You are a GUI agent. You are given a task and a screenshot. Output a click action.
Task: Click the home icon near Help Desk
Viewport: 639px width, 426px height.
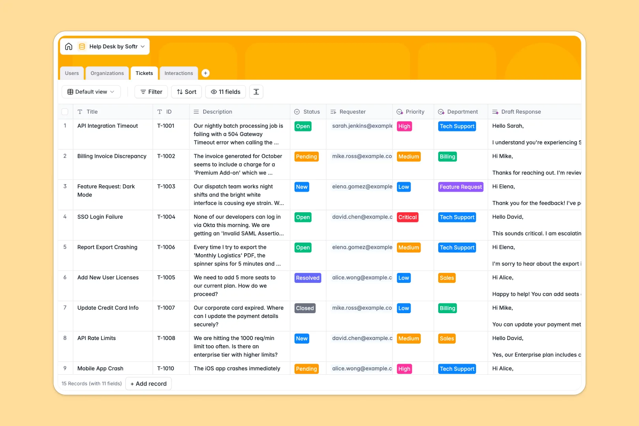point(69,46)
